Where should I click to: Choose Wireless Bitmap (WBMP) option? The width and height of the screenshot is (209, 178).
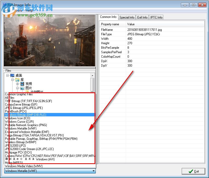[x=50, y=142]
